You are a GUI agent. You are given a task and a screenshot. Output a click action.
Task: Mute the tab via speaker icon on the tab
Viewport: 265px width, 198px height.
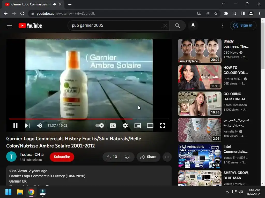tap(54, 4)
